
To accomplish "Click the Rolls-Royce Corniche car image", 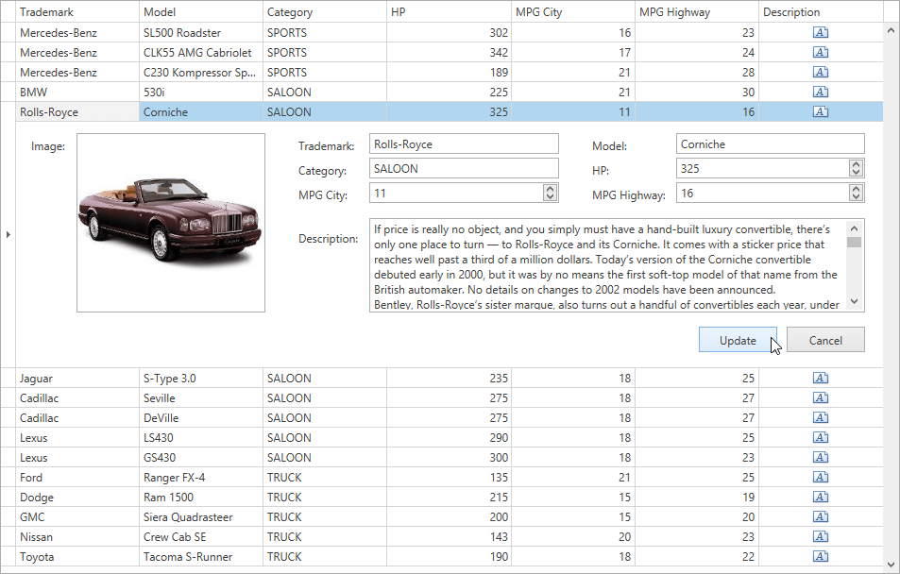I will [170, 223].
